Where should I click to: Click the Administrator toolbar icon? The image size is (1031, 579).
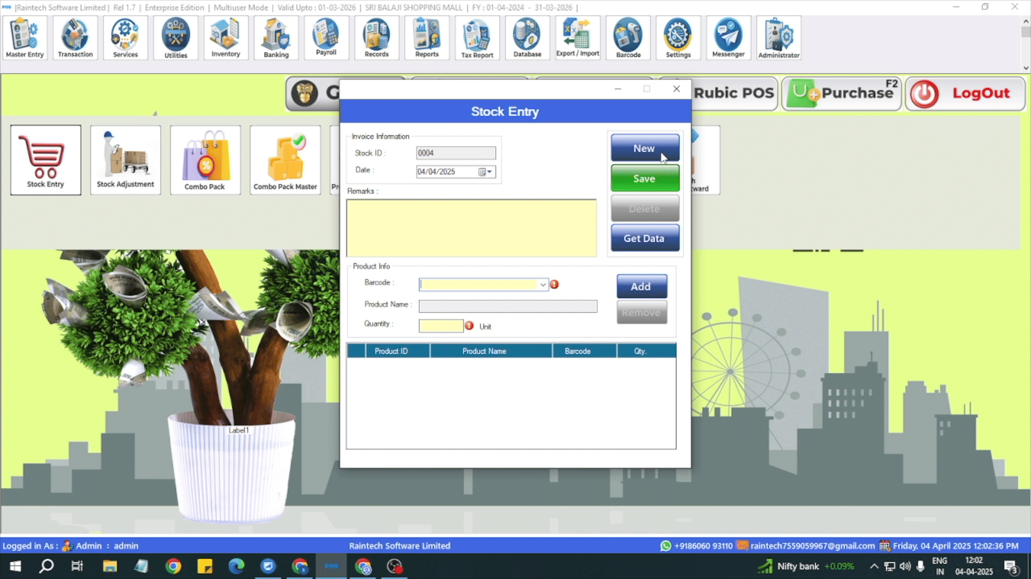click(x=779, y=38)
